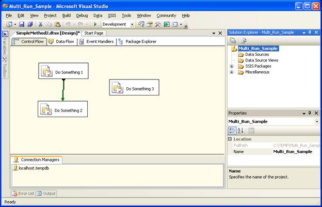This screenshot has height=207, width=322.
Task: Open the Output tab
Action: click(x=46, y=194)
